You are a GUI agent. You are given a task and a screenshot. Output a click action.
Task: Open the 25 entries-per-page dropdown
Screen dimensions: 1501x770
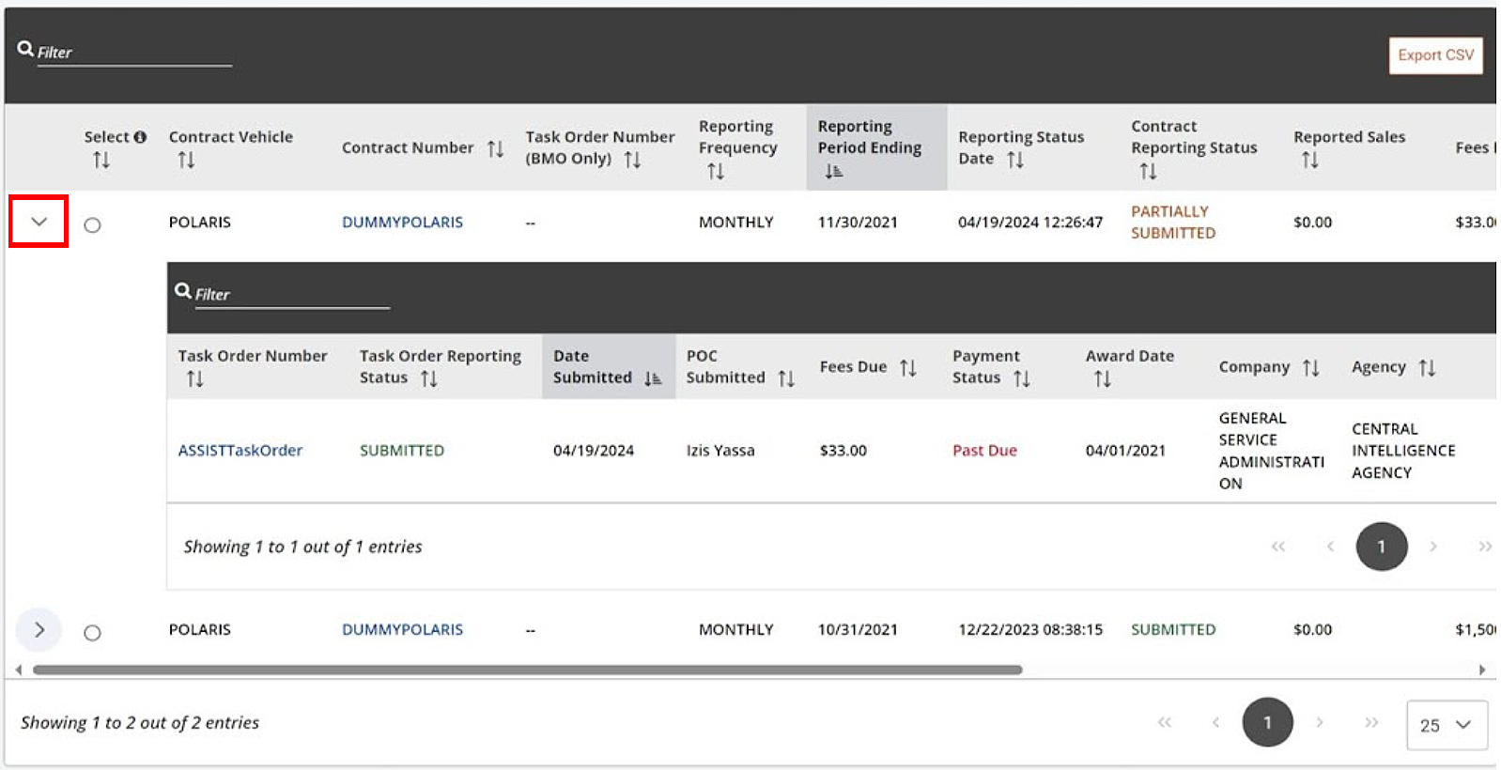(x=1446, y=725)
